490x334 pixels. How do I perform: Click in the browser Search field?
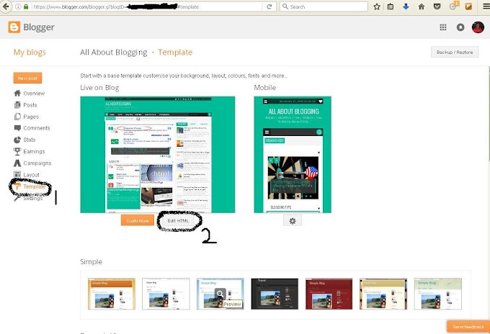coord(324,6)
